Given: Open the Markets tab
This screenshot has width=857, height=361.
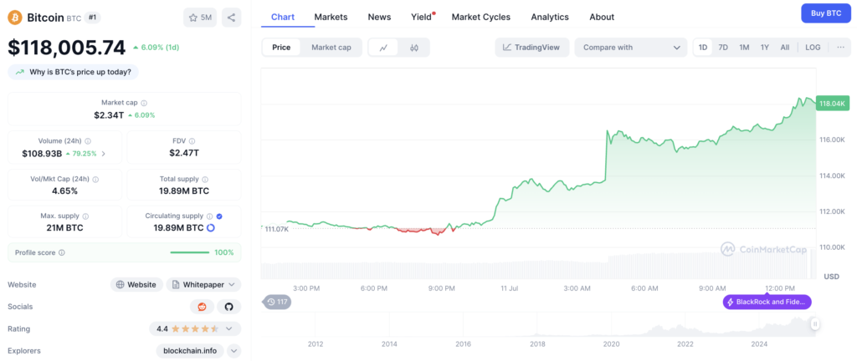Looking at the screenshot, I should [331, 17].
